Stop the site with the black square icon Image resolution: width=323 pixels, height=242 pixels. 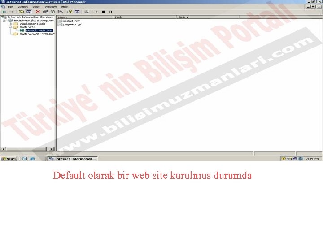tap(104, 12)
